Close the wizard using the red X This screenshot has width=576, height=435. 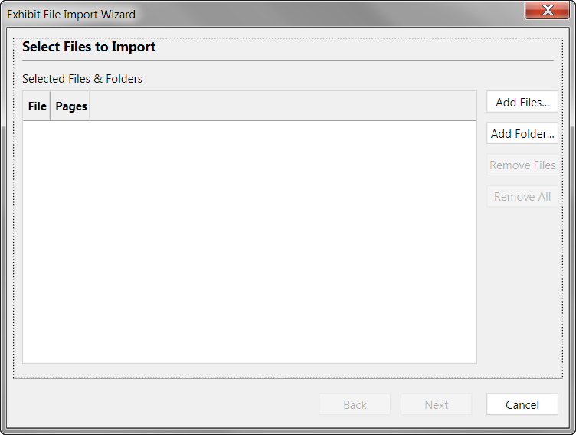(x=548, y=10)
